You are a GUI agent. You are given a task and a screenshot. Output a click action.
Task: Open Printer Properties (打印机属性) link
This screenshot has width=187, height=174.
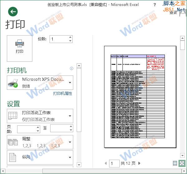tap(63, 94)
